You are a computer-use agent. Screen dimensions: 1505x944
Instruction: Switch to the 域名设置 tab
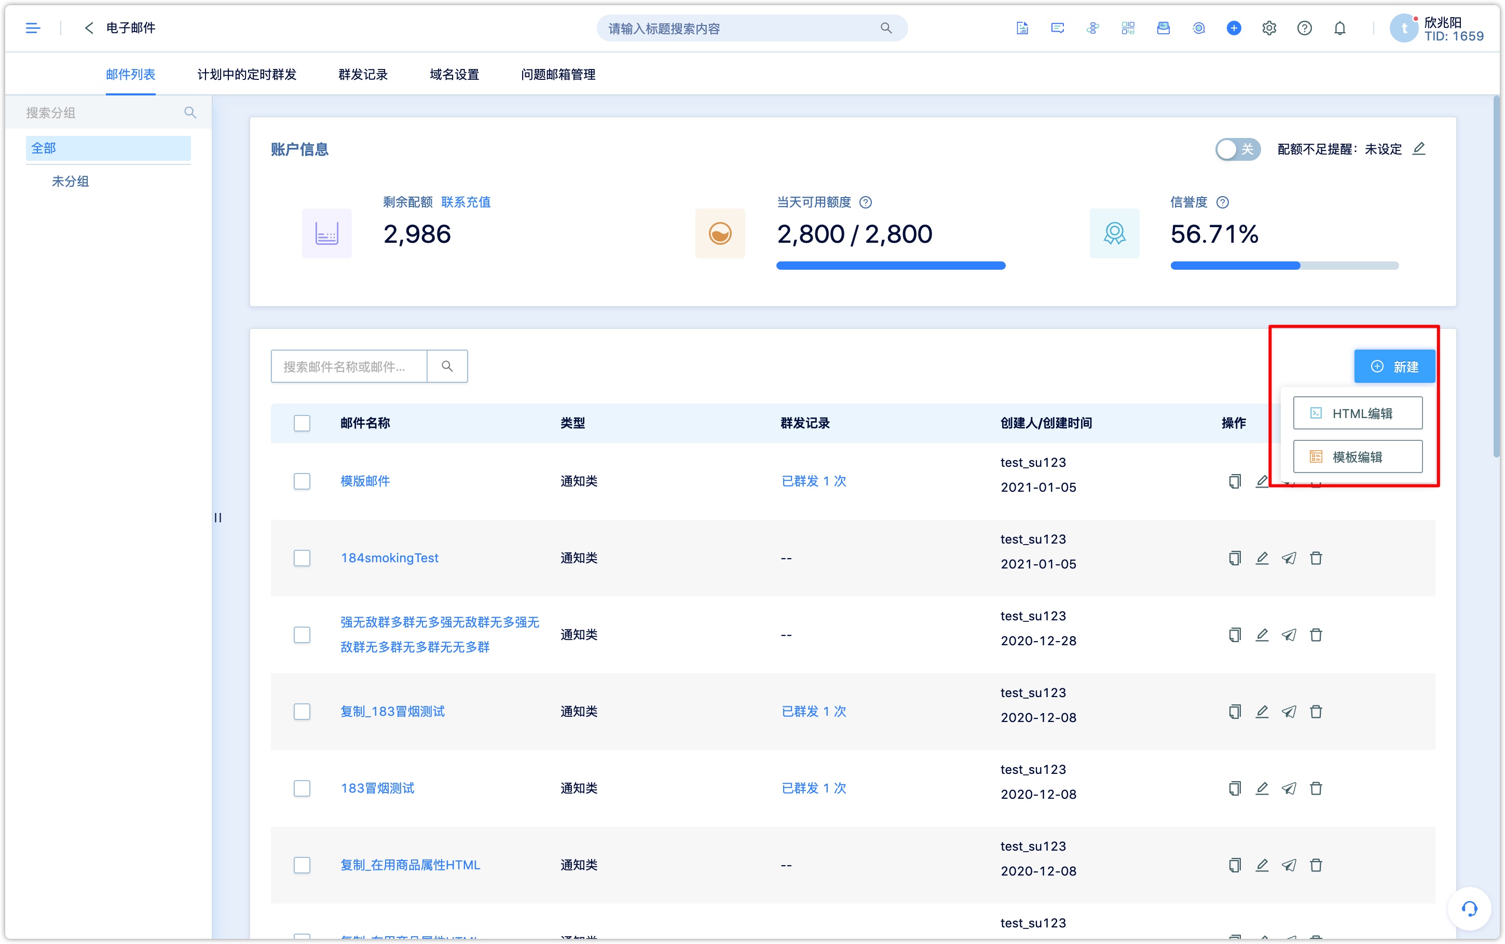pos(454,74)
